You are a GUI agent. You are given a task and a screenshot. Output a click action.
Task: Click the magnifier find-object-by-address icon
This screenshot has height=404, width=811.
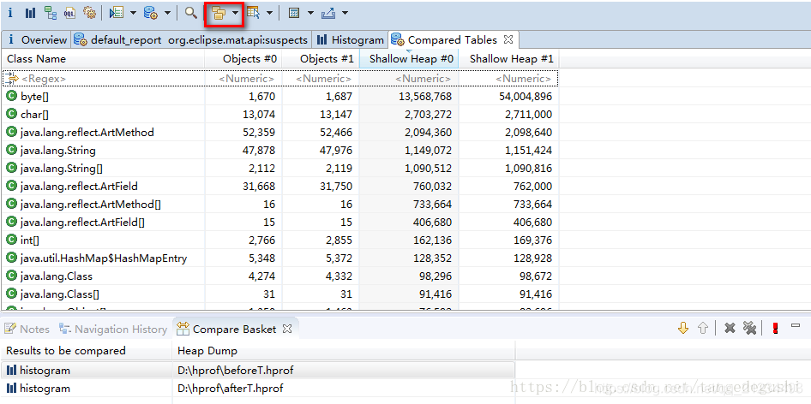click(191, 13)
